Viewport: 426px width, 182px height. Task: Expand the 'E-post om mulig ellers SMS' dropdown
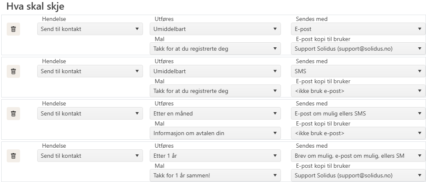pos(358,113)
